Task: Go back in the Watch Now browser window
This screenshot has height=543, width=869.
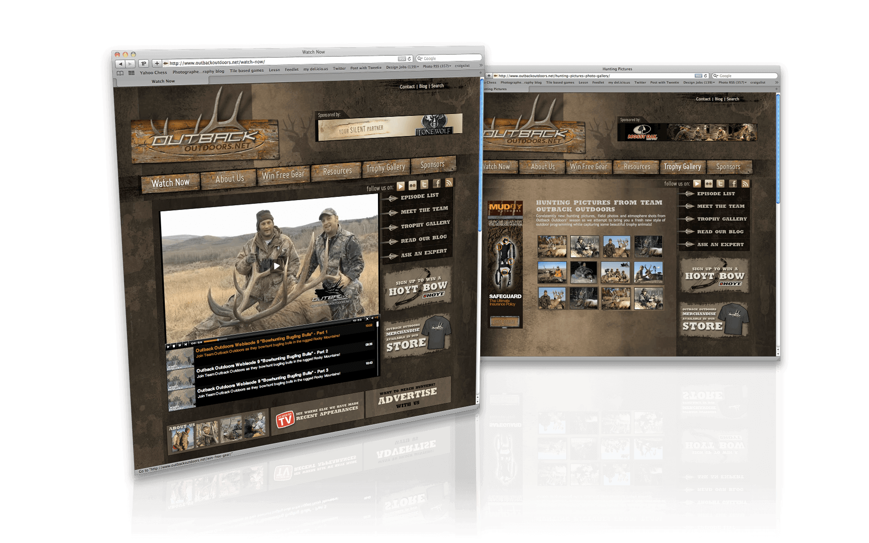Action: pos(120,64)
